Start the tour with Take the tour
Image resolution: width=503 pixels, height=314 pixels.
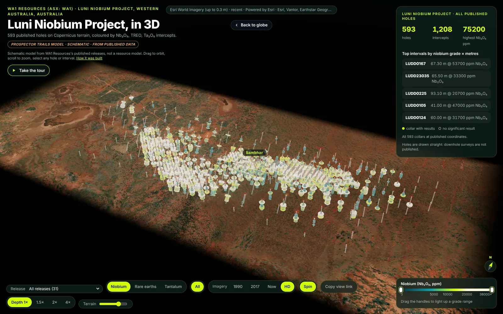[29, 70]
